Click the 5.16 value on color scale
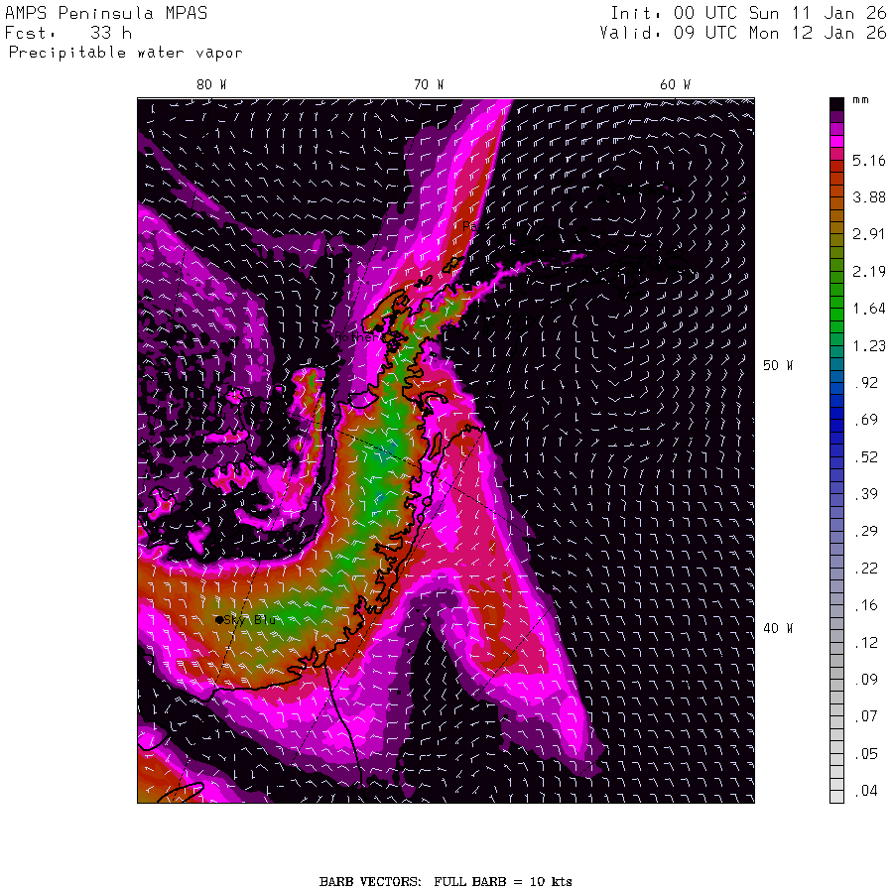This screenshot has width=893, height=893. [869, 160]
